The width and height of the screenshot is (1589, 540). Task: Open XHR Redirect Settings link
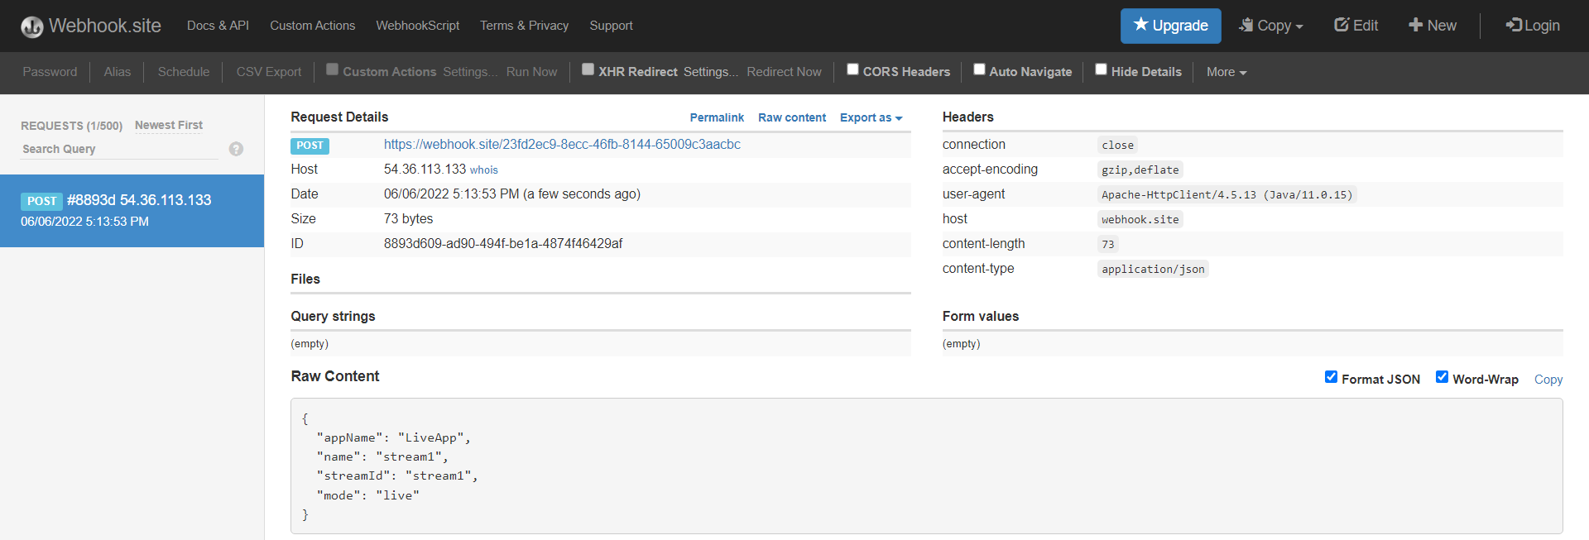coord(711,72)
